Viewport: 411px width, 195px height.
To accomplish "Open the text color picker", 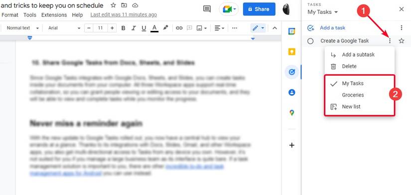I will (x=154, y=28).
